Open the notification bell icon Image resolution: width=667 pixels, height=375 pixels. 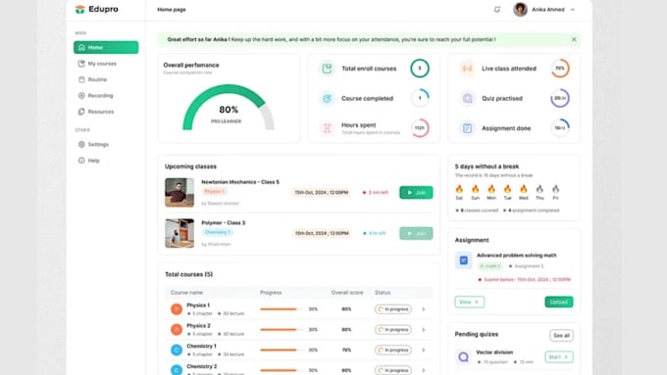(497, 10)
